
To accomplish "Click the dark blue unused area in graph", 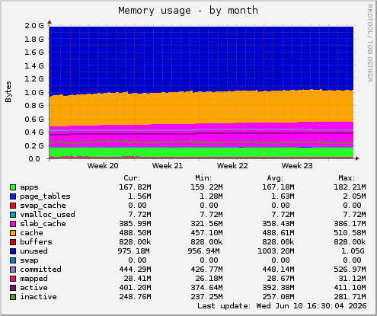I will coord(201,59).
